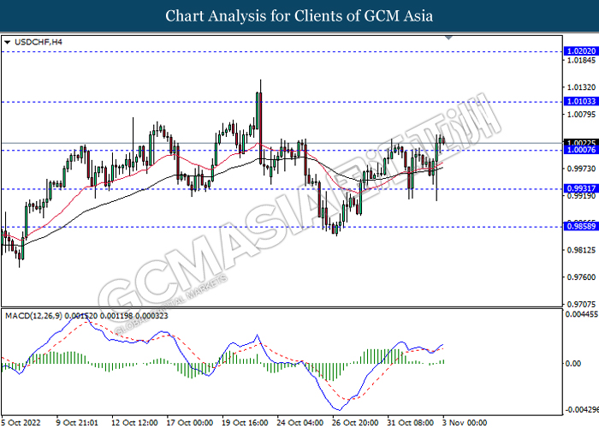Screen dimensions: 599x428
Task: Select the 1.01033 price level label
Action: coord(581,101)
